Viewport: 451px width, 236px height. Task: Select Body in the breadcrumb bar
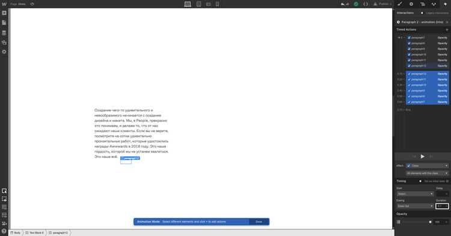point(16,233)
